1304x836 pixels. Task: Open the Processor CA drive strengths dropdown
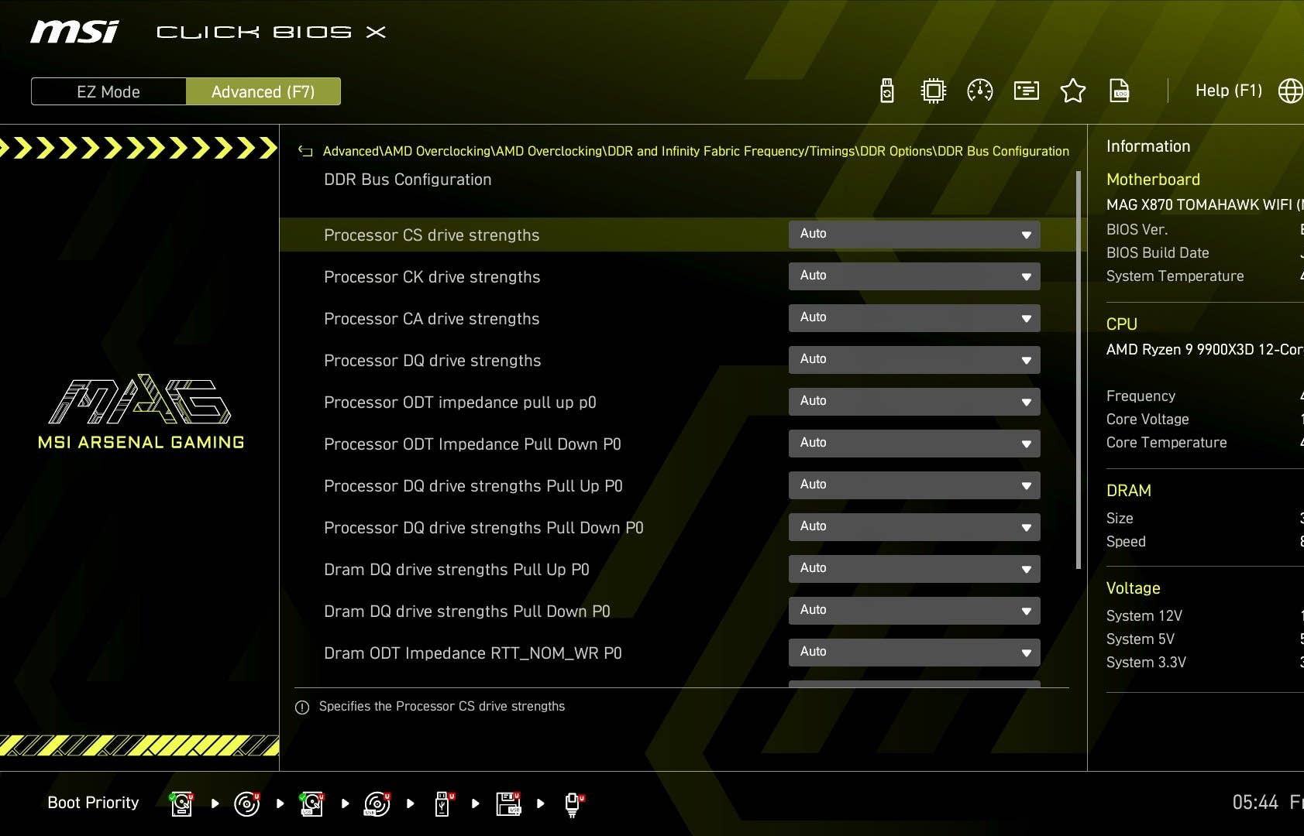coord(914,318)
